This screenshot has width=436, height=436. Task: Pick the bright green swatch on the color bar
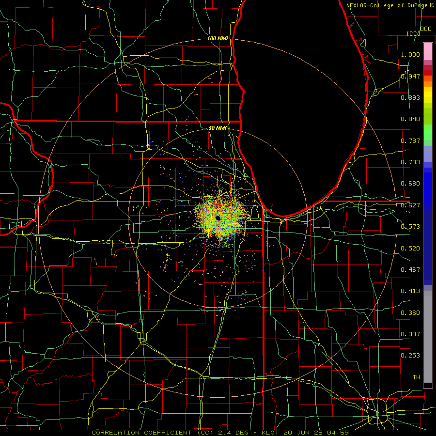[428, 132]
